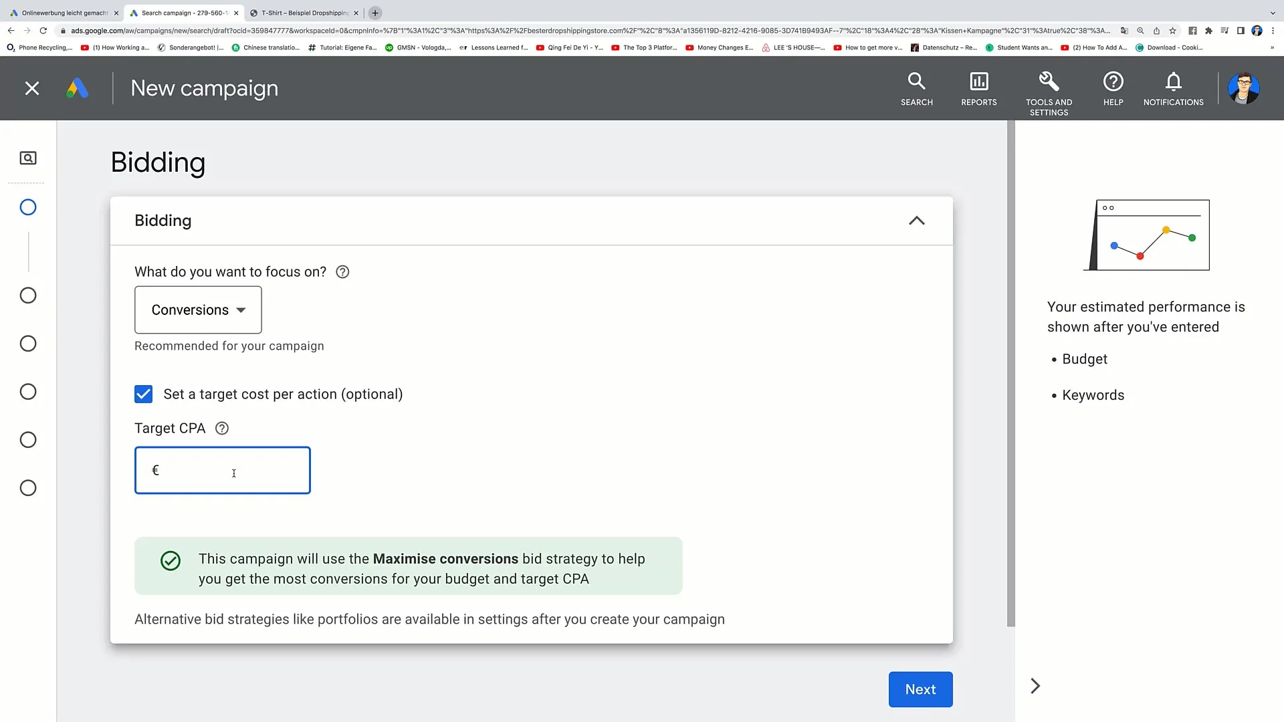Open the Extensions puzzle icon
1284x722 pixels.
point(1208,31)
